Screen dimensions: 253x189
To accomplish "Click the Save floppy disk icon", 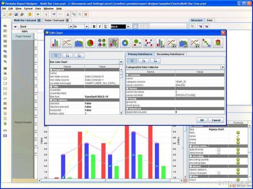I will coord(16,14).
